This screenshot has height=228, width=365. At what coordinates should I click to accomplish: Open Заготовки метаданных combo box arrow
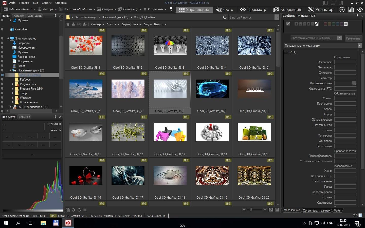tap(339, 38)
